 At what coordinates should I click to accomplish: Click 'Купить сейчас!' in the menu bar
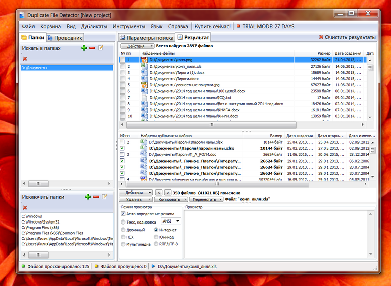click(213, 26)
